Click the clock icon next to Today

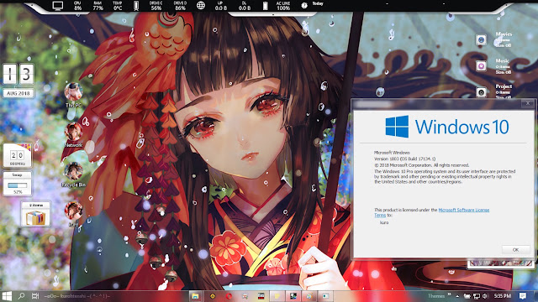coord(304,6)
